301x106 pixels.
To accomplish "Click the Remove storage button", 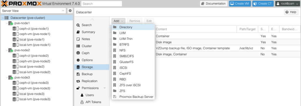I will 135,21.
